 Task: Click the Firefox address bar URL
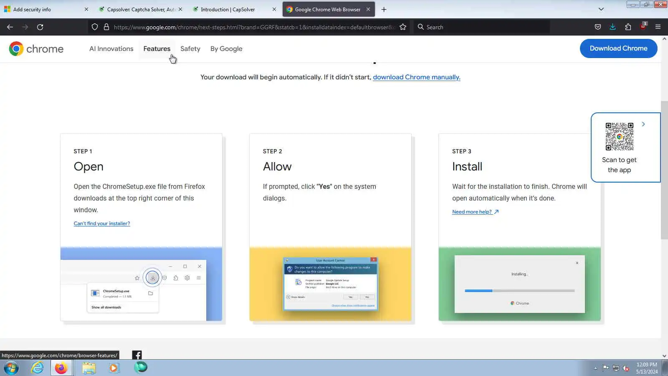coord(254,27)
